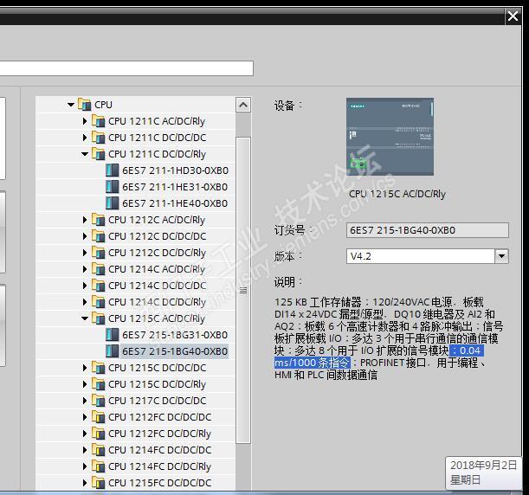
Task: Click the highlighted 0.04 ms/1000 description text
Action: 379,357
